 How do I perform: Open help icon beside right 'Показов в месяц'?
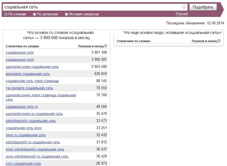click(219, 41)
